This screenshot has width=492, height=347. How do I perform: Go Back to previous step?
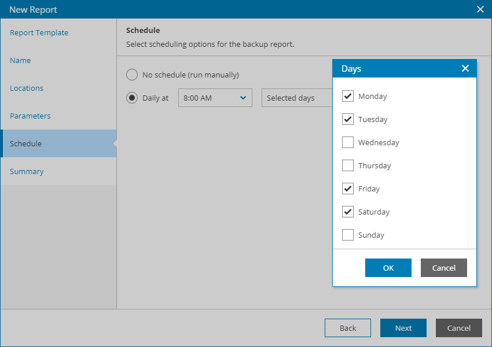coord(347,328)
